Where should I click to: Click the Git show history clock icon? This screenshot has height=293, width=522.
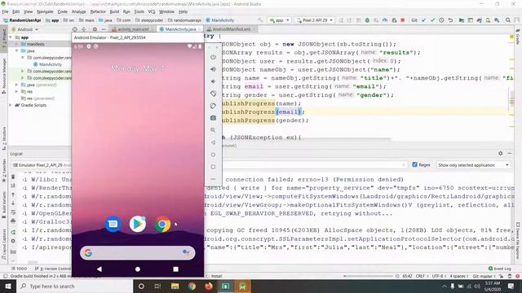pos(441,20)
